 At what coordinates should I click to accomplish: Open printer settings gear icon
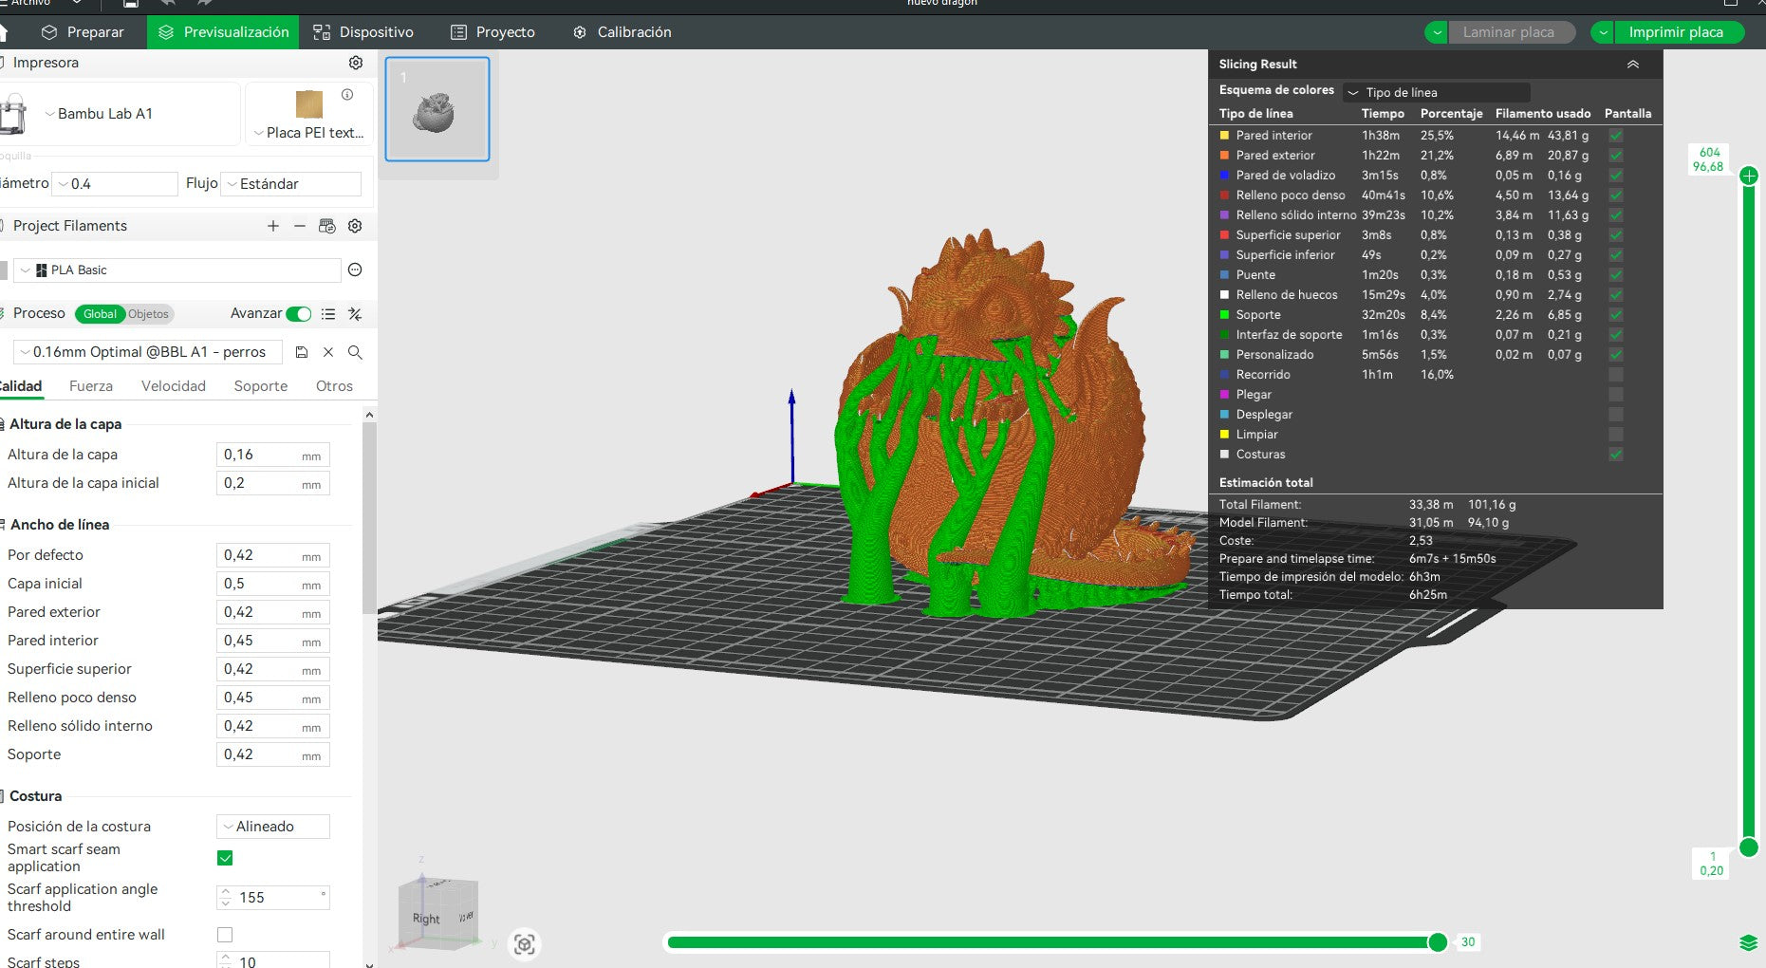356,63
